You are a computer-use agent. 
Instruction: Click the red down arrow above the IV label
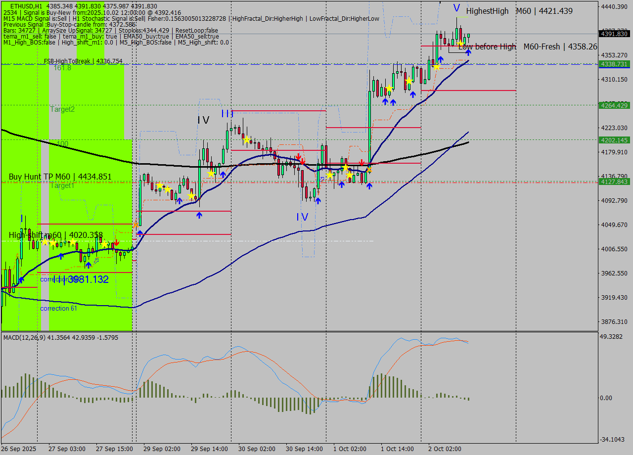click(x=298, y=156)
